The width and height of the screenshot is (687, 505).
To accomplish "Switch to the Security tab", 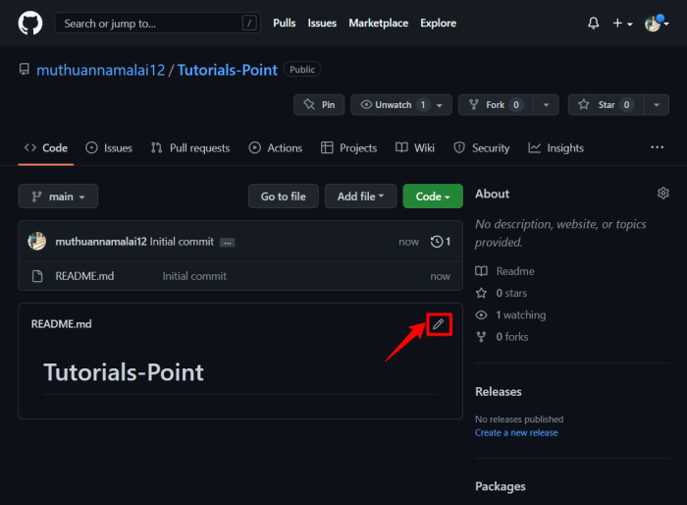I will coord(482,148).
